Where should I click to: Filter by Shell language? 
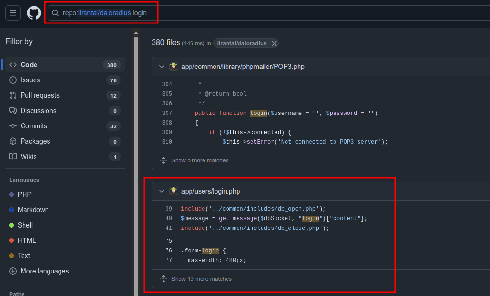coord(25,225)
